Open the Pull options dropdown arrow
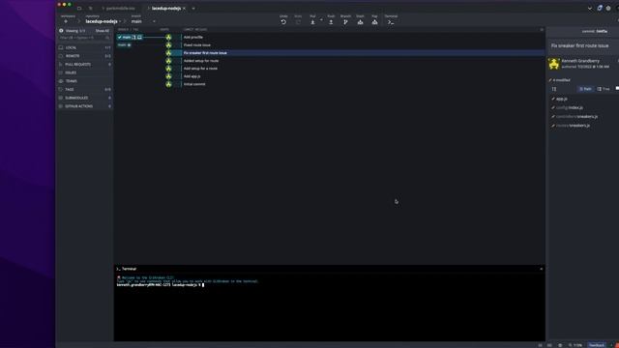The height and width of the screenshot is (348, 619). tap(321, 19)
